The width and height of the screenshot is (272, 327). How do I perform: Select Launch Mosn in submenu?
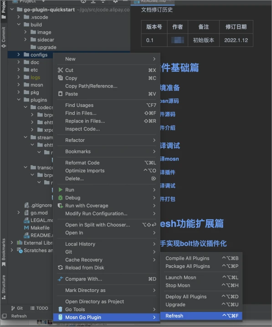coord(201,277)
